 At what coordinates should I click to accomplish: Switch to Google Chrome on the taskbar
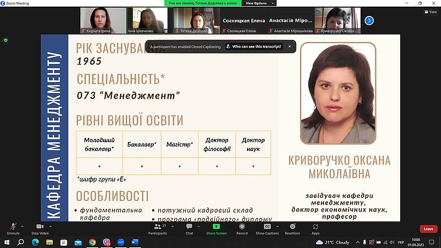coord(92,242)
